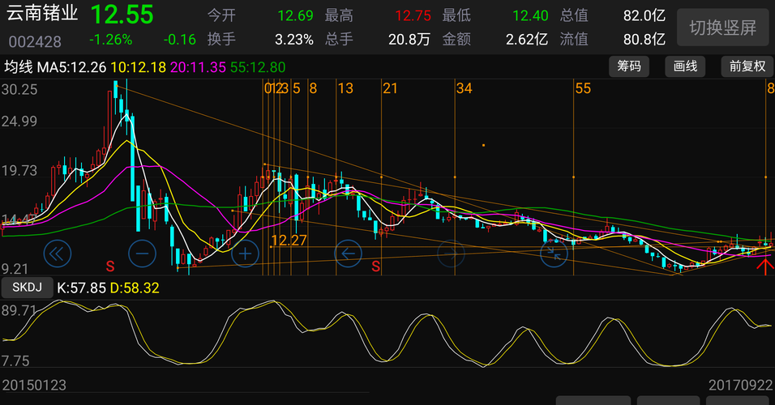
Task: Tap the shrink arrows circle icon
Action: 554,254
